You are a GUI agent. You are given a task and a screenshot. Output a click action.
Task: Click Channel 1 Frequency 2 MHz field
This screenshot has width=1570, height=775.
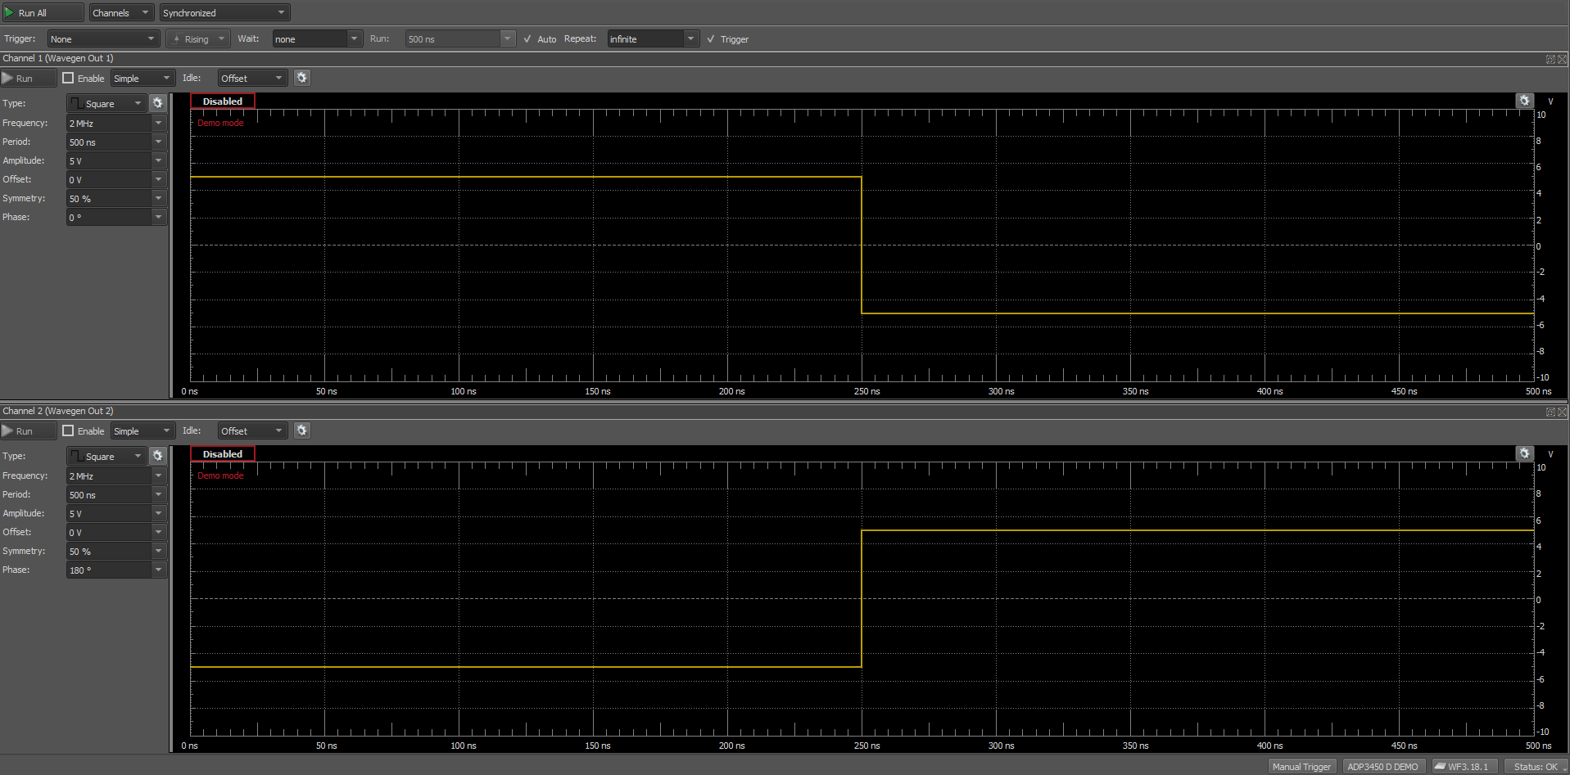pos(109,123)
